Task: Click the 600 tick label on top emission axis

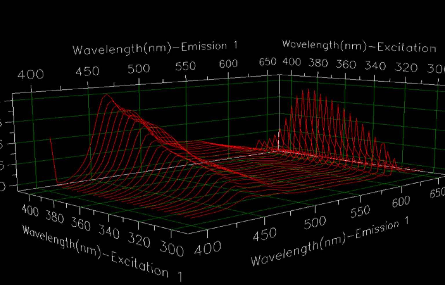Action: click(x=228, y=64)
